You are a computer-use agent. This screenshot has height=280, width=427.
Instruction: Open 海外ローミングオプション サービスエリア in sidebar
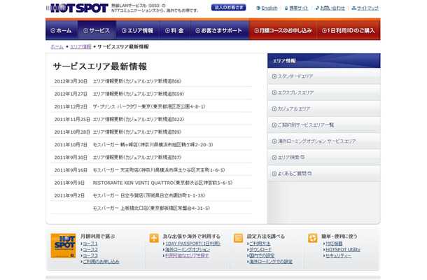(324, 141)
